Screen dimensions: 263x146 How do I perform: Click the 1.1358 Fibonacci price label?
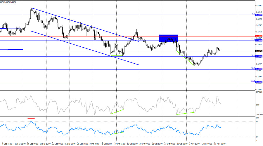pyautogui.click(x=259, y=82)
